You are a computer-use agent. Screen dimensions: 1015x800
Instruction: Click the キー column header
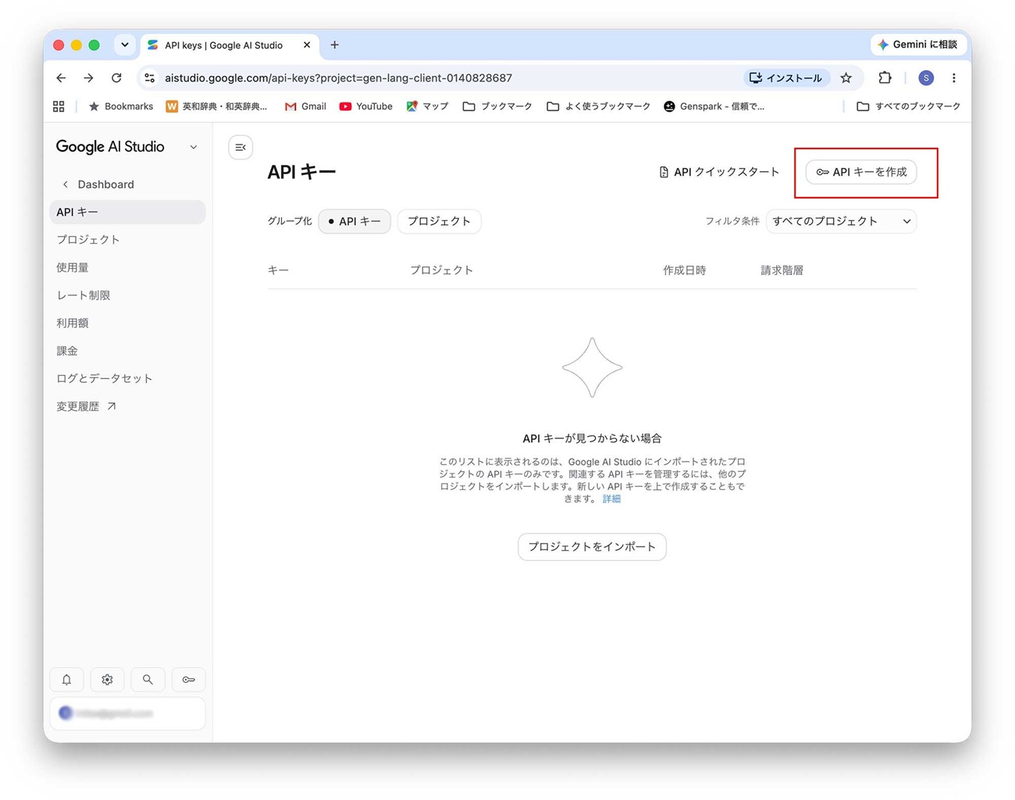pyautogui.click(x=278, y=270)
